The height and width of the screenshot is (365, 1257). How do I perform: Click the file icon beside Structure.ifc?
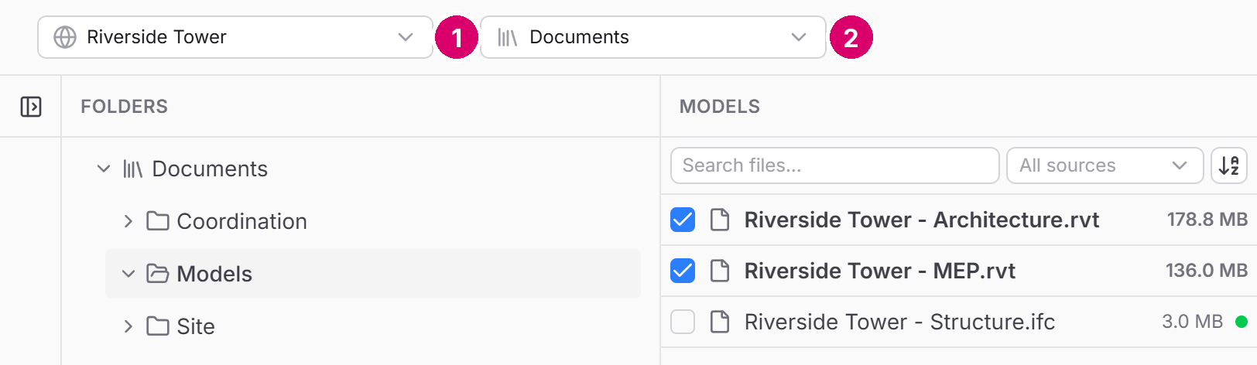coord(720,322)
